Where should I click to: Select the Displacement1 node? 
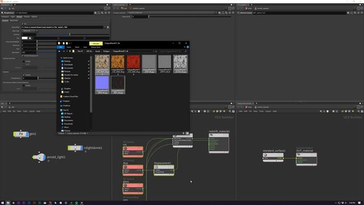(164, 170)
